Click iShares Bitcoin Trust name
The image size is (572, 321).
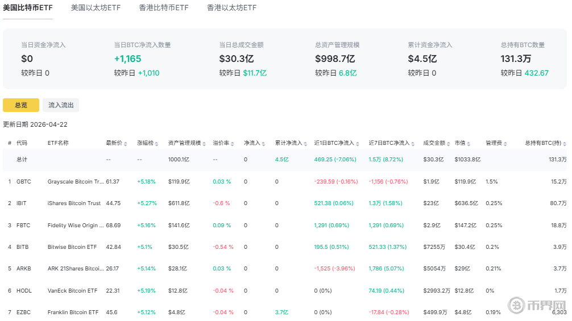[74, 203]
